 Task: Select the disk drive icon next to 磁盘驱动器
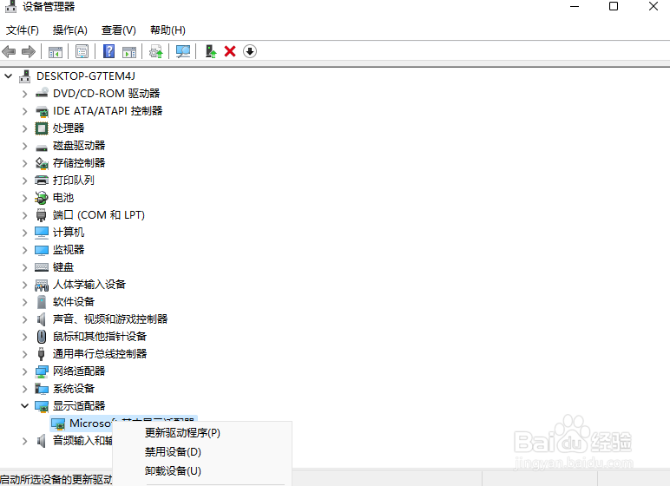(42, 147)
